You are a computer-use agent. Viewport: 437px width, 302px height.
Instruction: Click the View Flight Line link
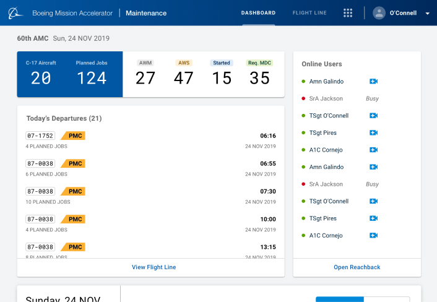click(x=154, y=267)
